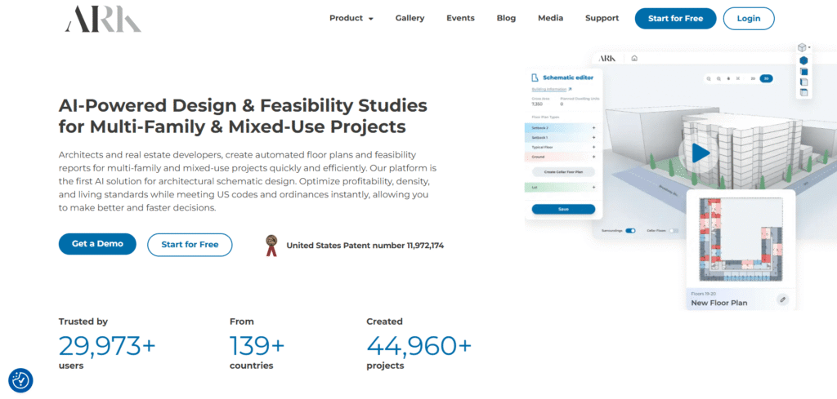Play the product demo video

click(700, 153)
